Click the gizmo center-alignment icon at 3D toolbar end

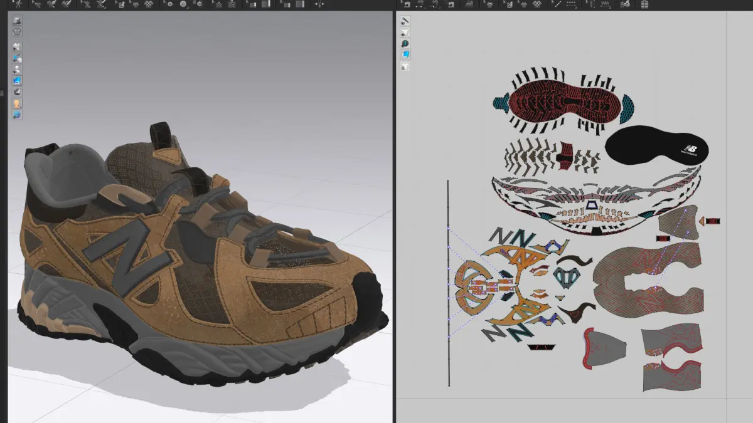click(x=319, y=4)
